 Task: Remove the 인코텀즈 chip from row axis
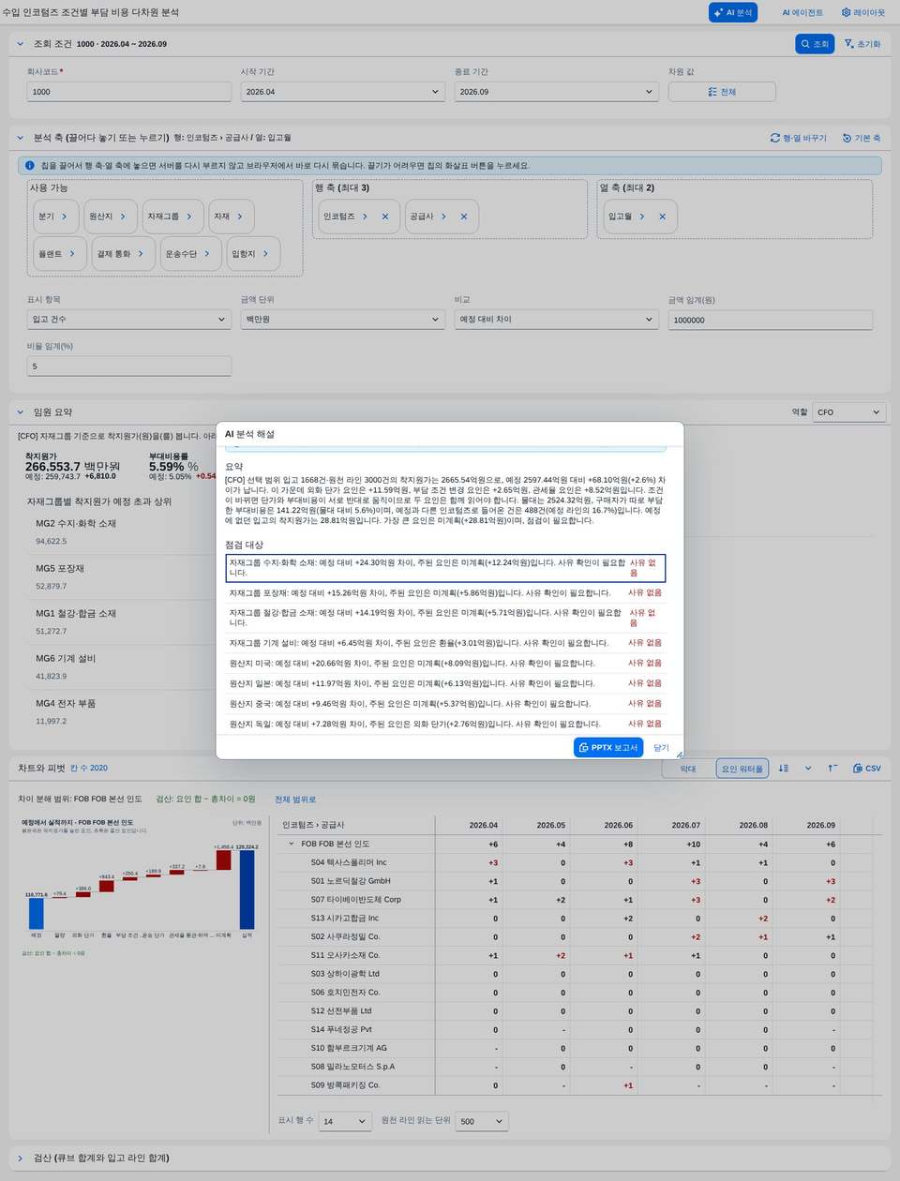(x=385, y=217)
